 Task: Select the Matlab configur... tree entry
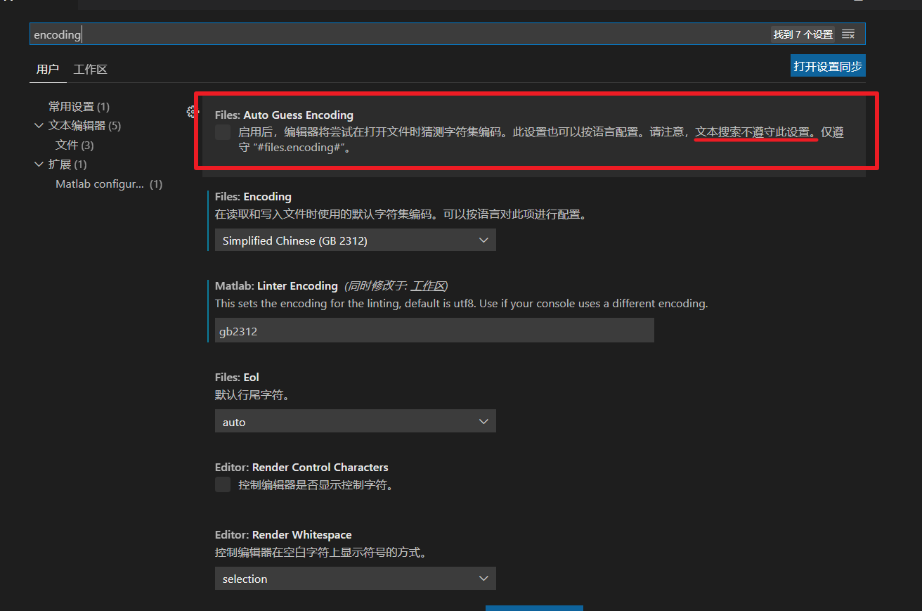coord(109,184)
